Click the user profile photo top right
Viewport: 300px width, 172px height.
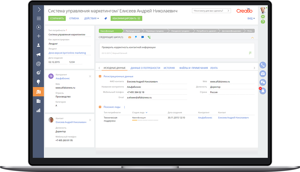[263, 10]
